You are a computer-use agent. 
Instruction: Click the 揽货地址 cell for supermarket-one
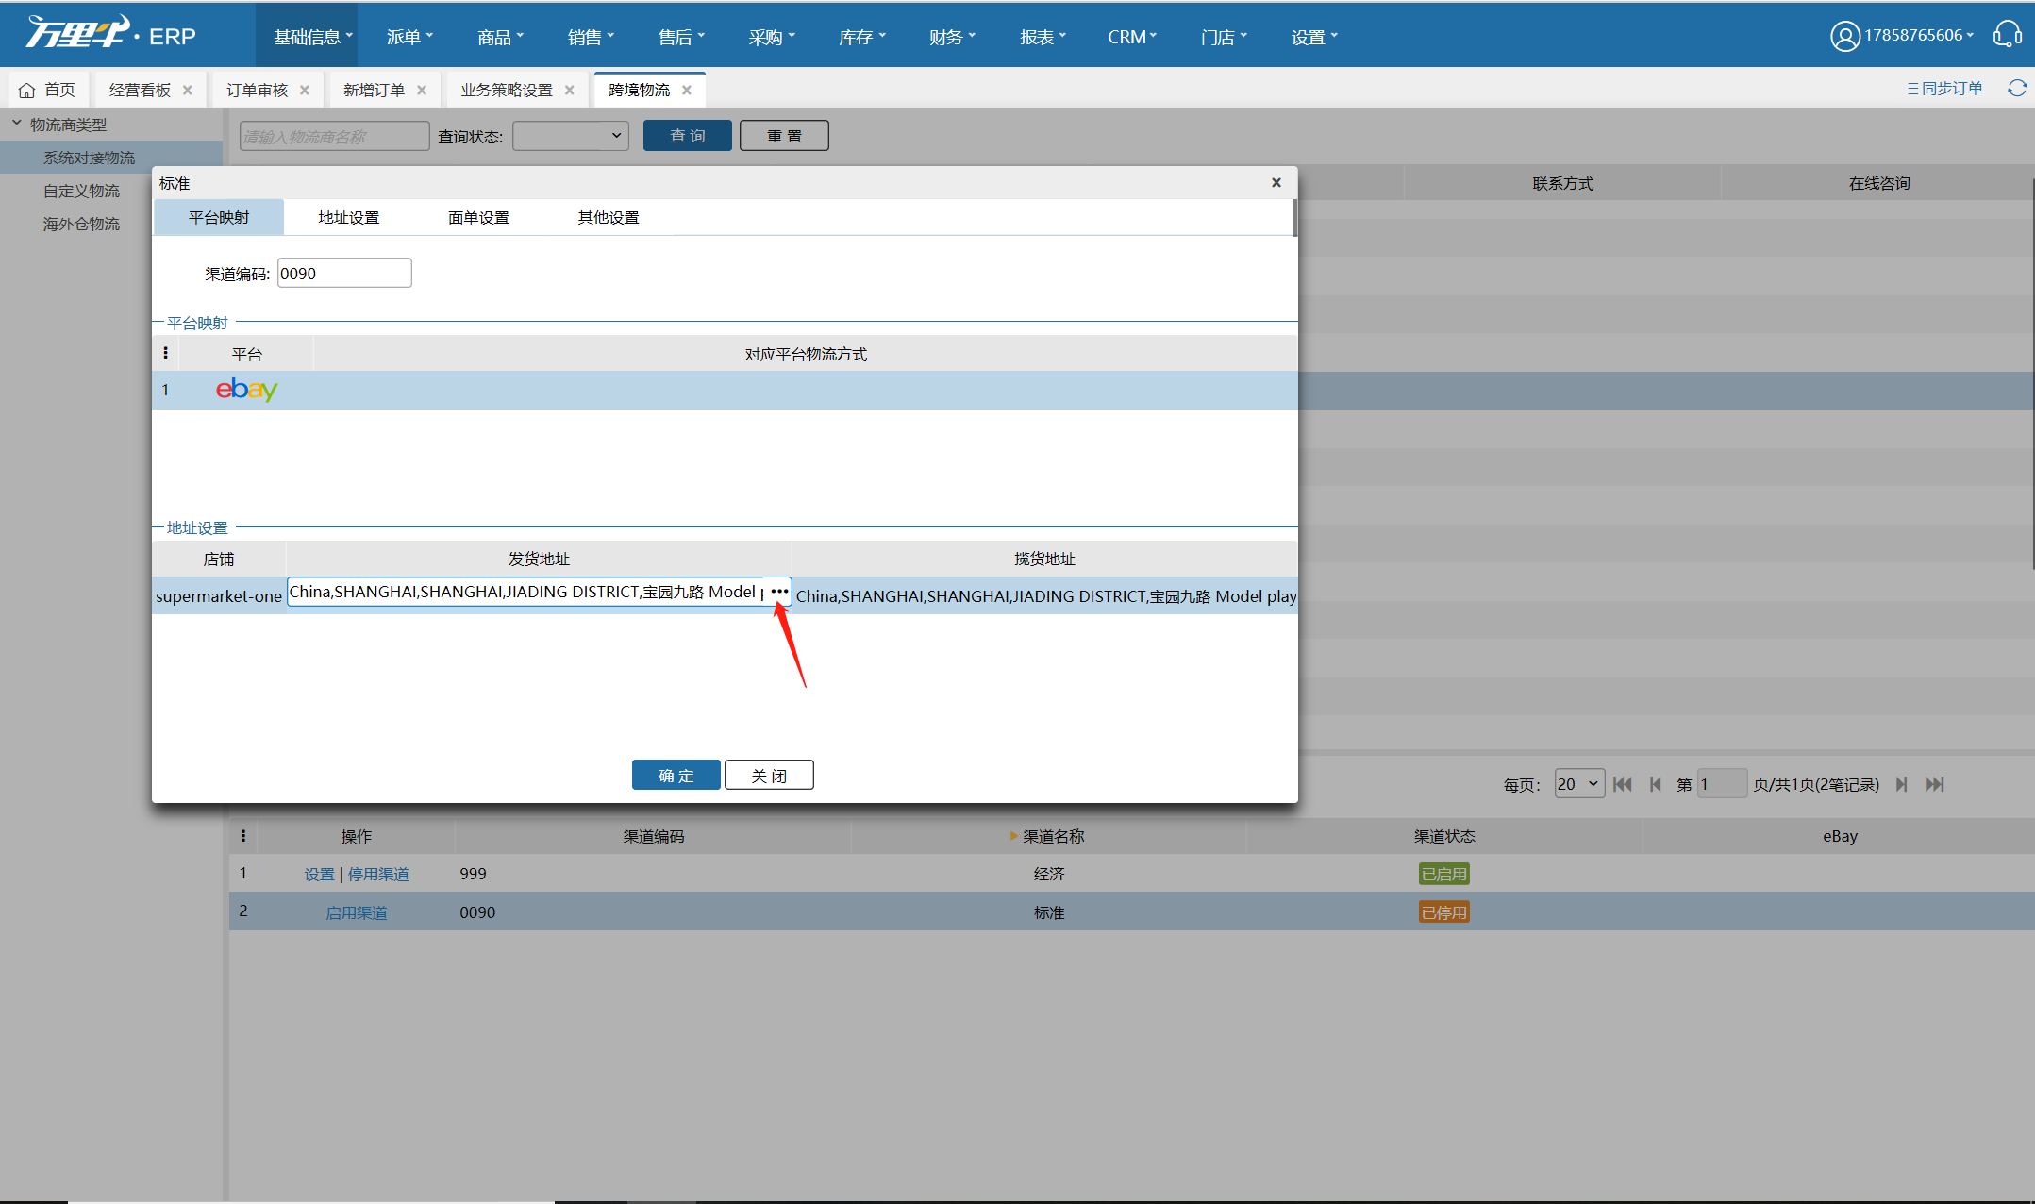(1045, 595)
